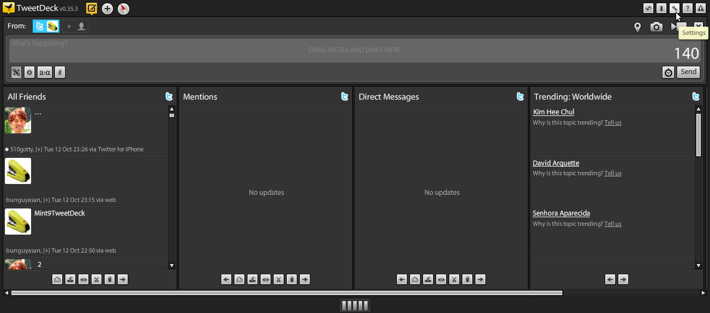Delete Direct Messages column with trash icon
This screenshot has height=313, width=710.
pos(467,279)
